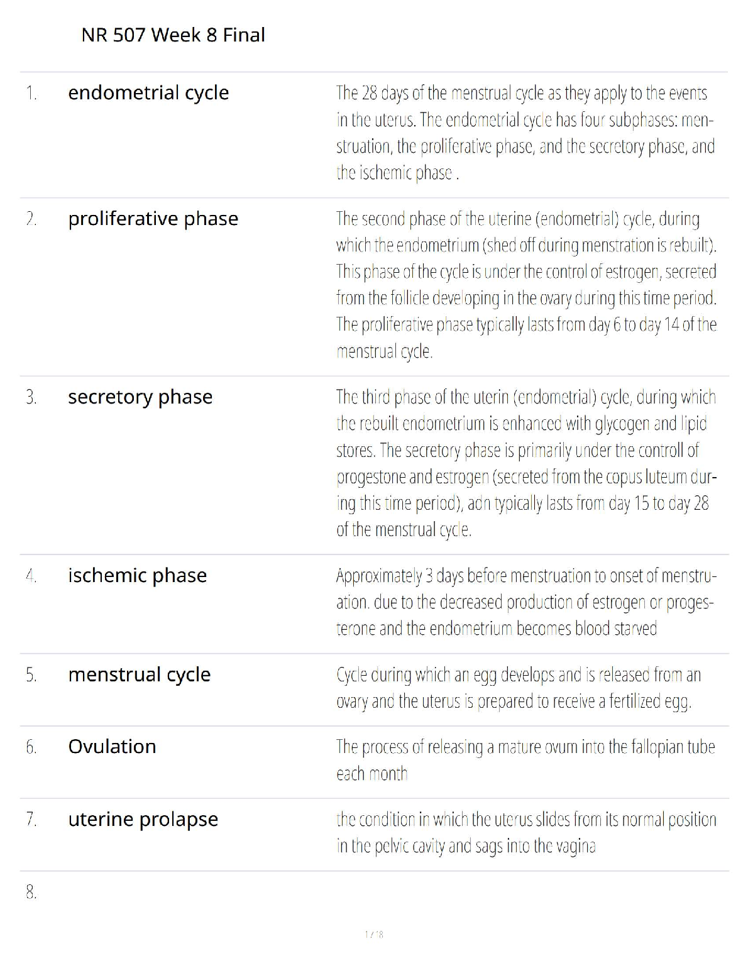Select the "secretory phase" term

tap(140, 397)
